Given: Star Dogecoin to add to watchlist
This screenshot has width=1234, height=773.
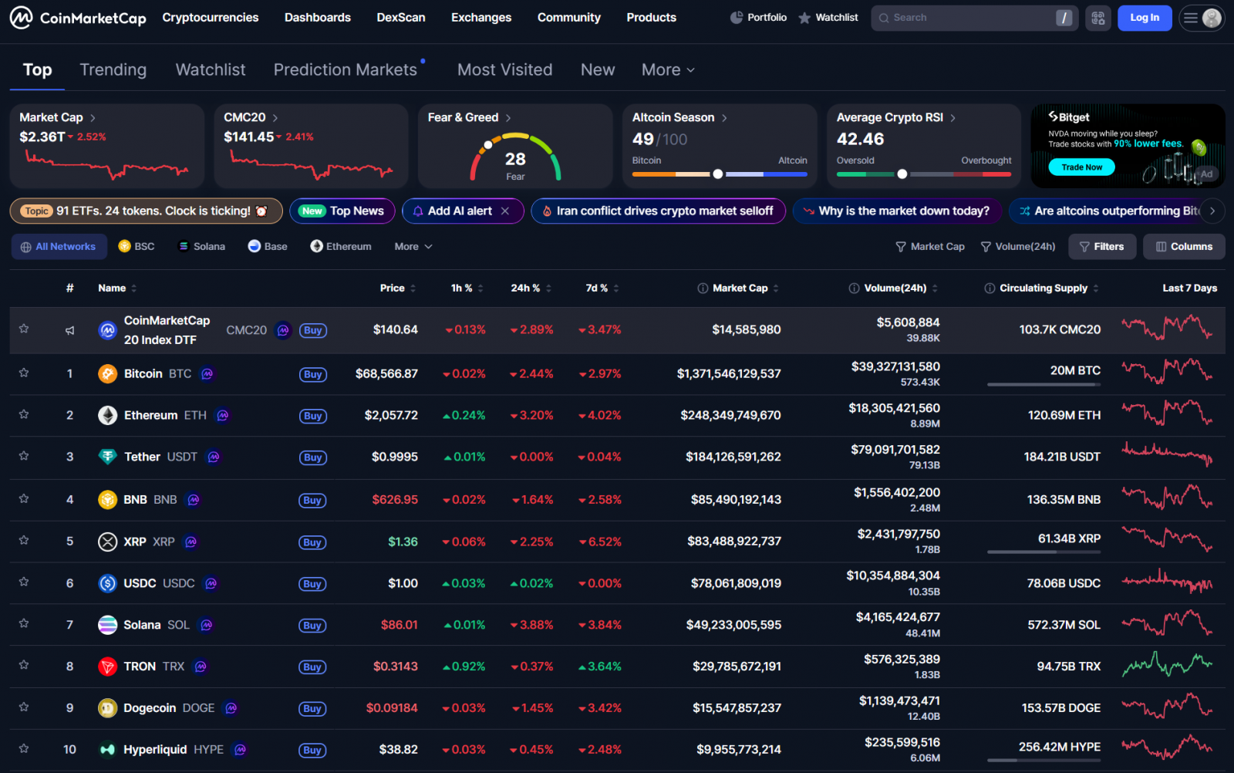Looking at the screenshot, I should tap(24, 707).
